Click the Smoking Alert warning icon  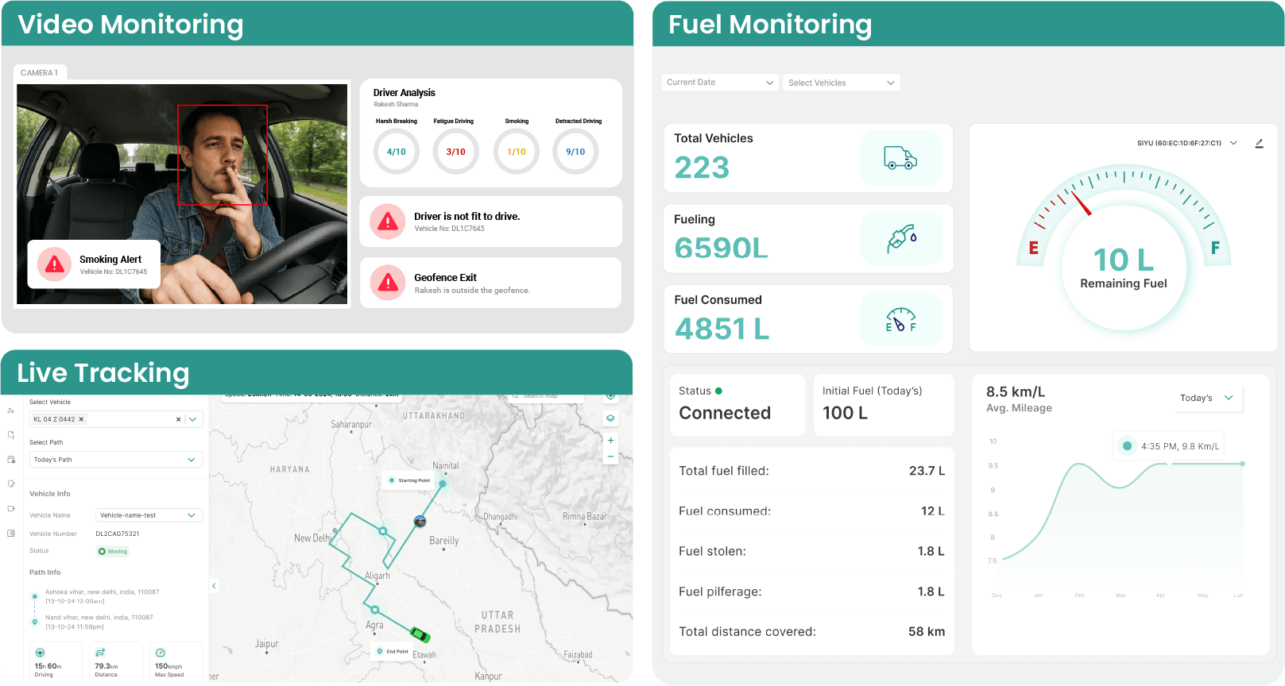tap(55, 264)
